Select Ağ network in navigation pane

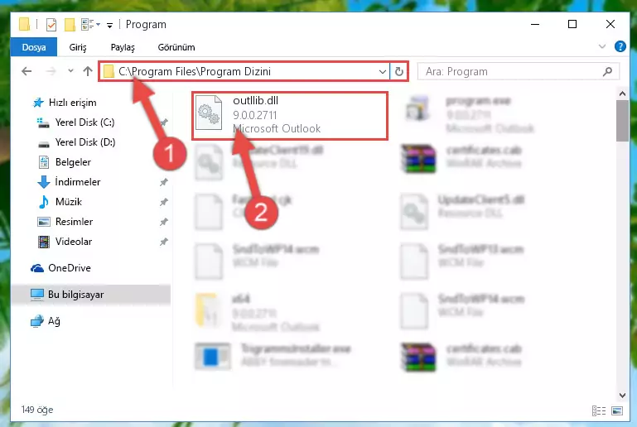pos(54,321)
